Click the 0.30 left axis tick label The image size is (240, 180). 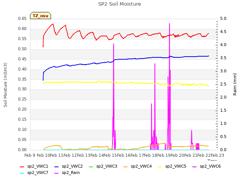click(22, 89)
